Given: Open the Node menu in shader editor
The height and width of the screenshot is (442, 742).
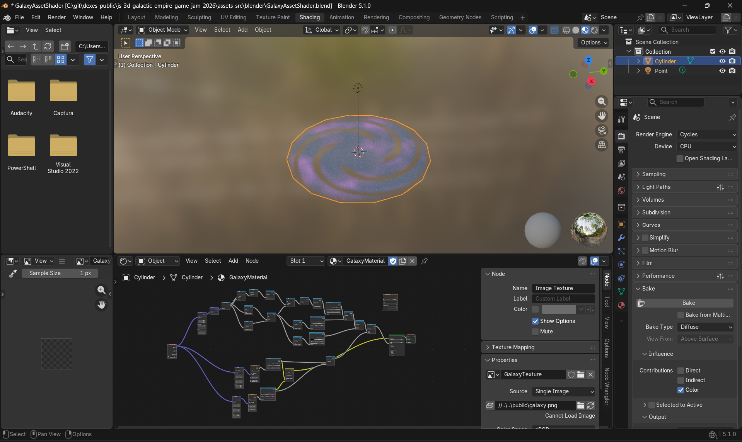Looking at the screenshot, I should coord(252,261).
